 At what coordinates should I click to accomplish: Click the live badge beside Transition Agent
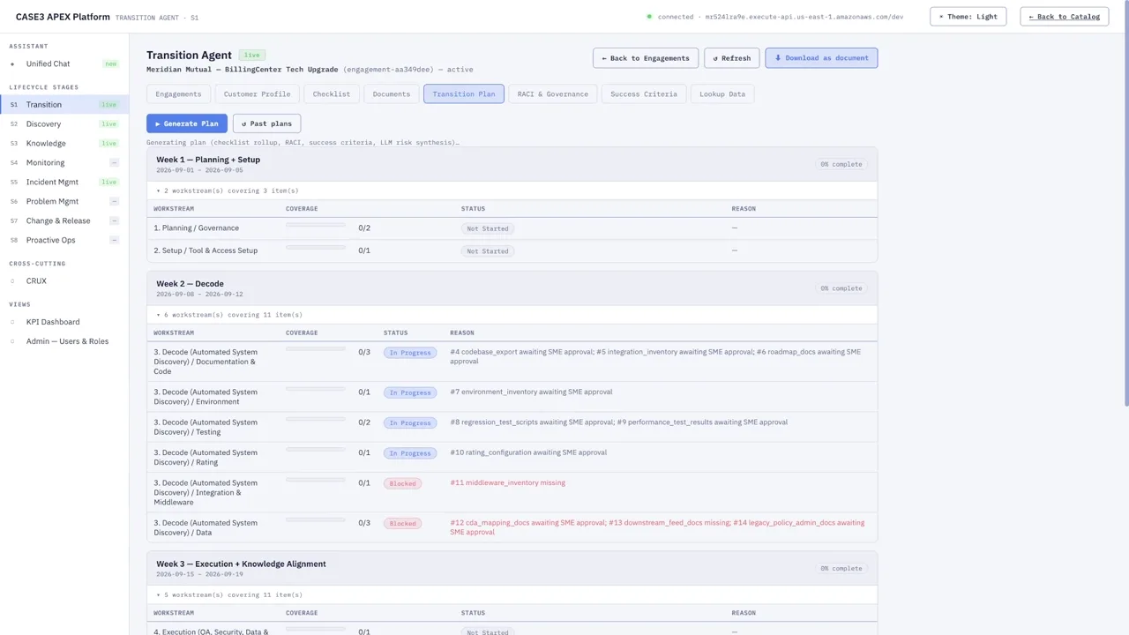(x=251, y=55)
